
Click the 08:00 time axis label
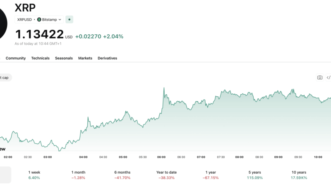pyautogui.click(x=240, y=157)
